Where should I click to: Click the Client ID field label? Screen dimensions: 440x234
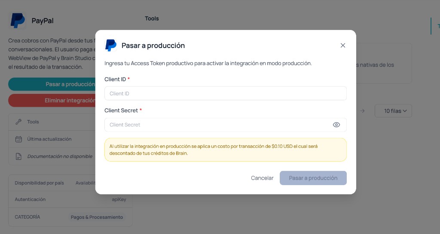click(115, 79)
